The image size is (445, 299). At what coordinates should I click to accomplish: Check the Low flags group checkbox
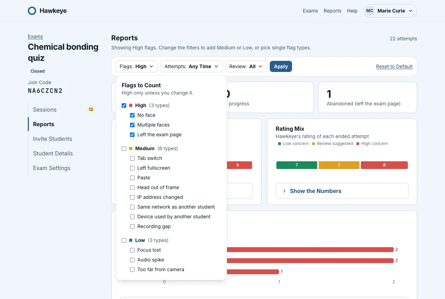[x=124, y=240]
